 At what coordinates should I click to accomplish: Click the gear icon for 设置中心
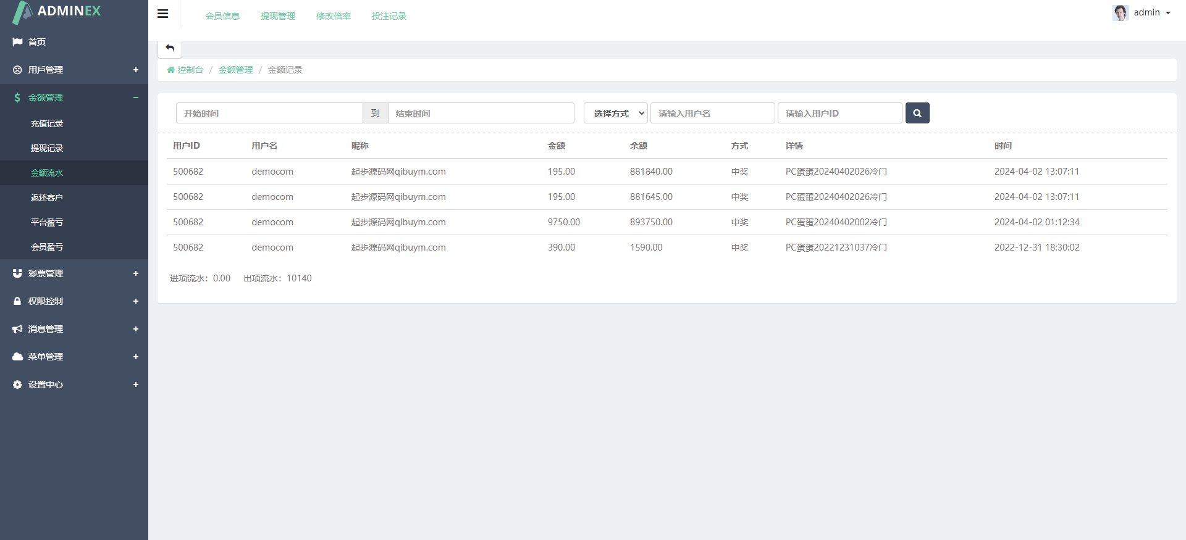(x=17, y=384)
